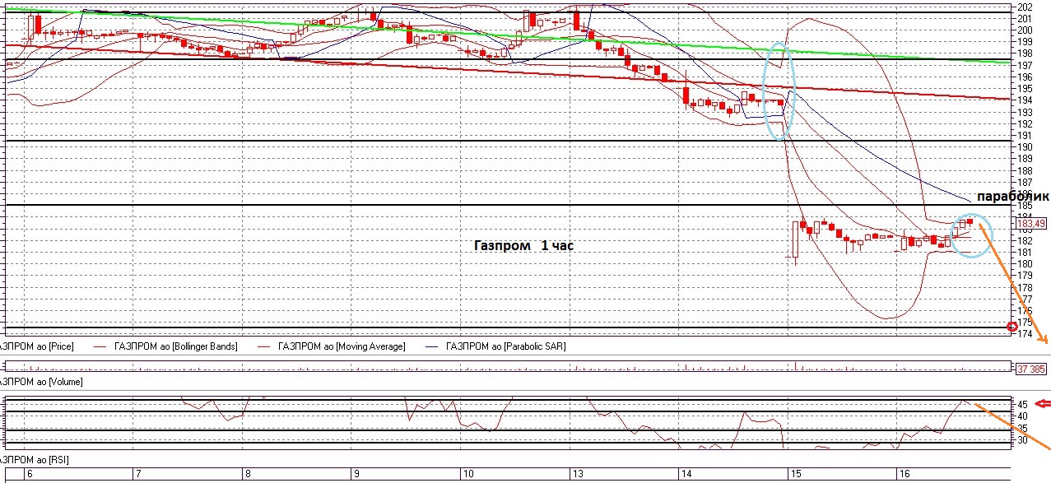Select the ГАЗПРОМ ао [Price] legend entry

pyautogui.click(x=37, y=346)
